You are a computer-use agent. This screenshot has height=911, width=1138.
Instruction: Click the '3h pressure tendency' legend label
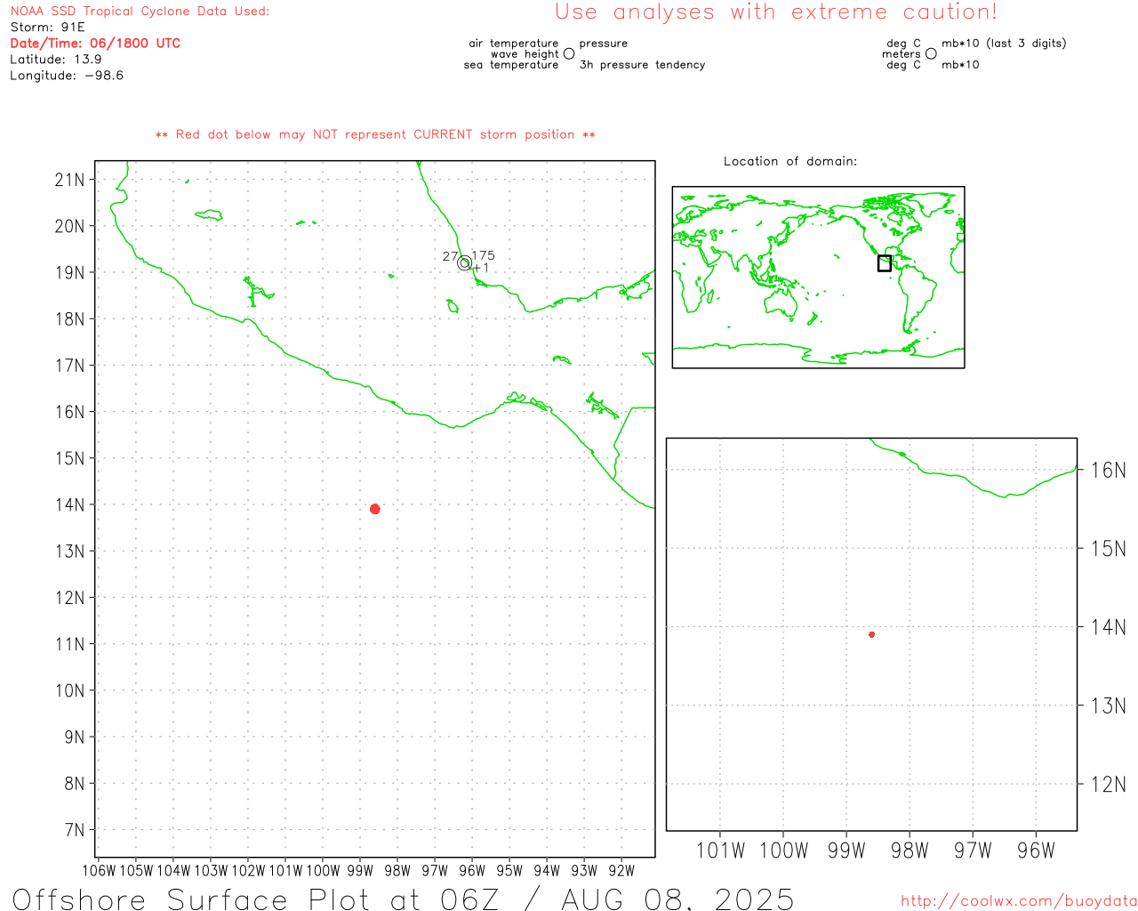click(642, 64)
